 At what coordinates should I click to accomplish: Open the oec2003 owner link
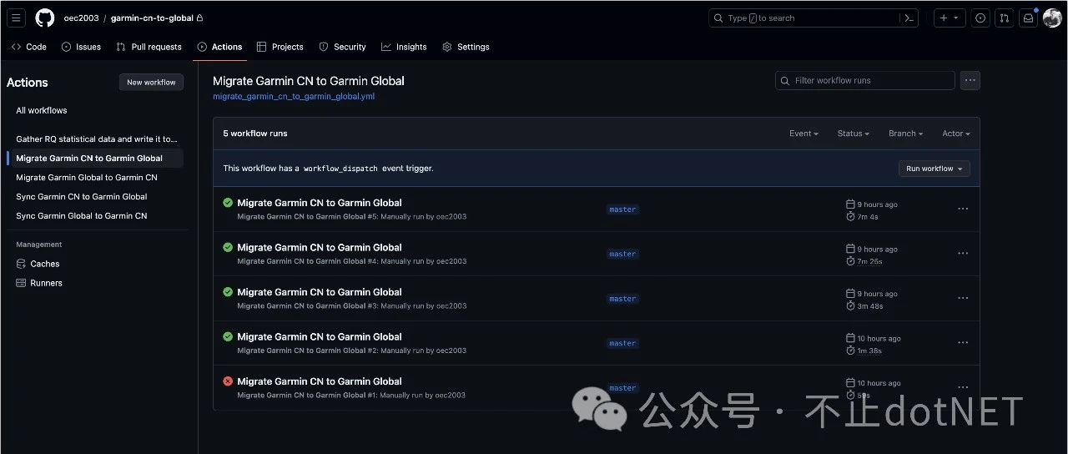click(81, 18)
